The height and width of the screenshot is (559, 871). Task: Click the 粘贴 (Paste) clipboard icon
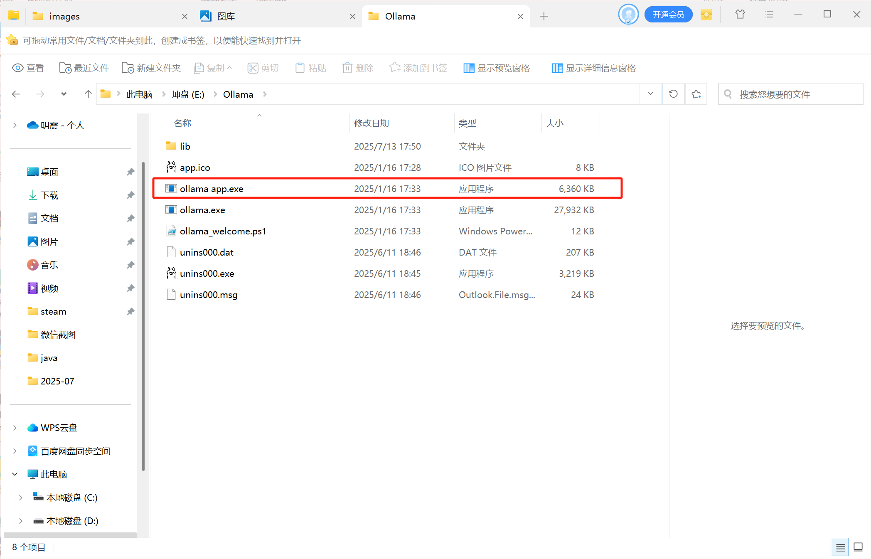[300, 68]
